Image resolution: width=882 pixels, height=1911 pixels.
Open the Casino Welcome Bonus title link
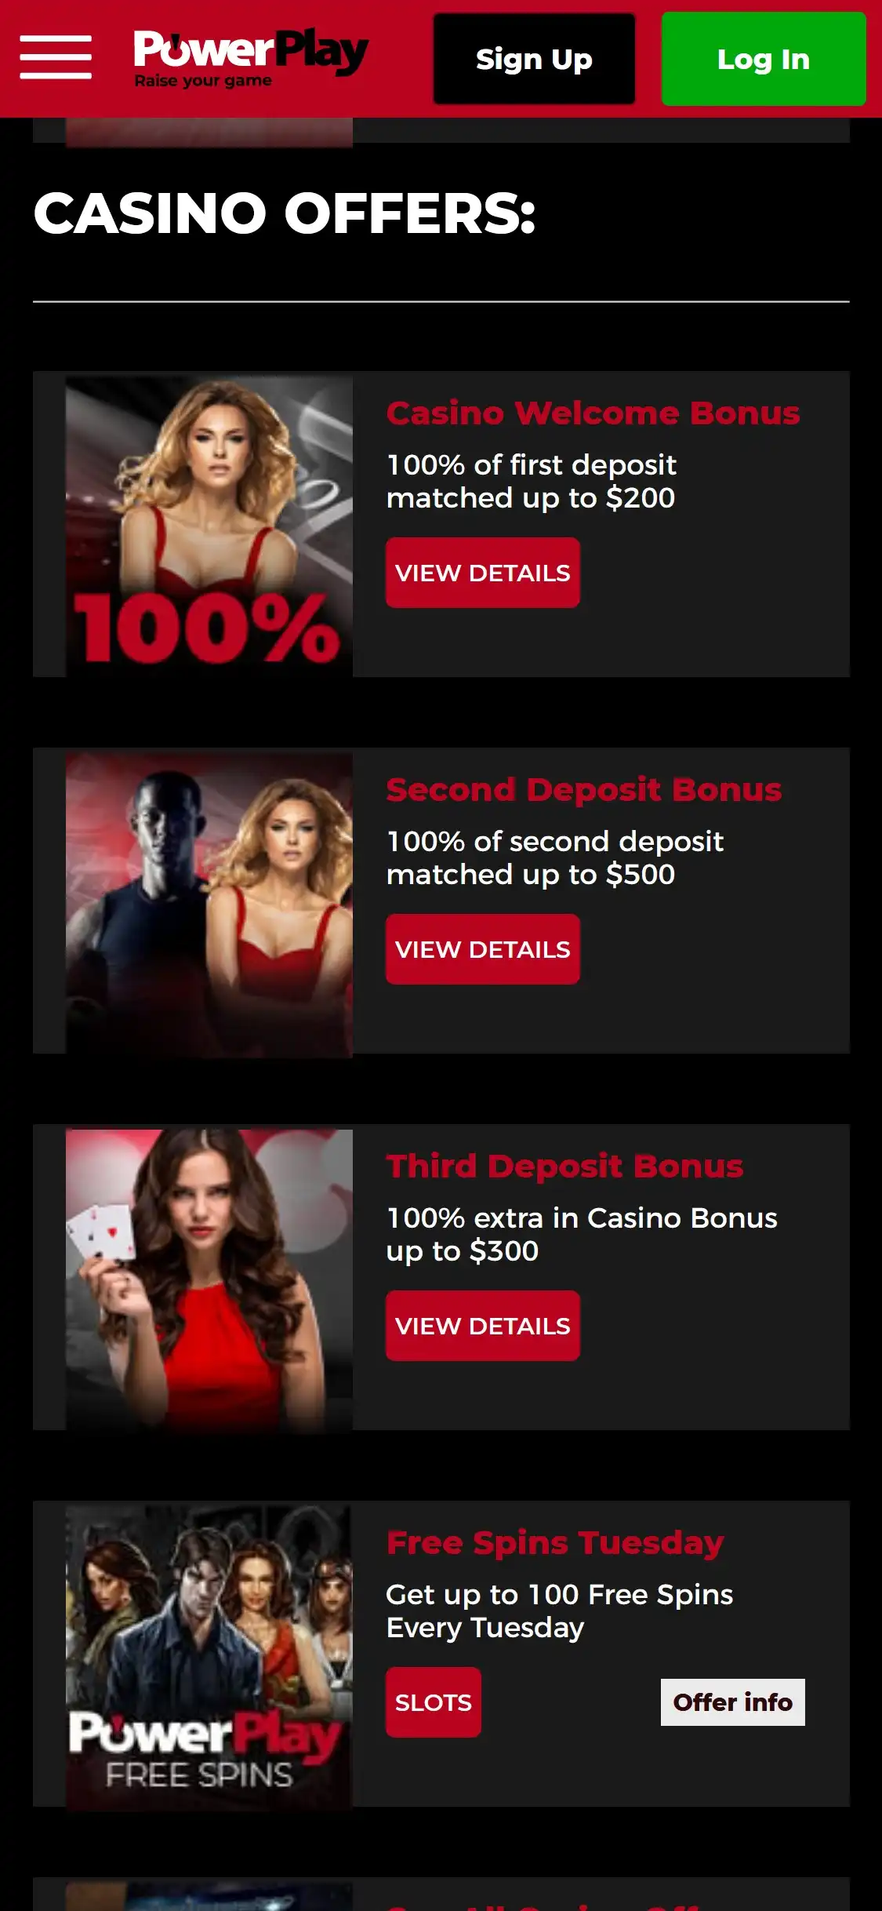(x=593, y=413)
